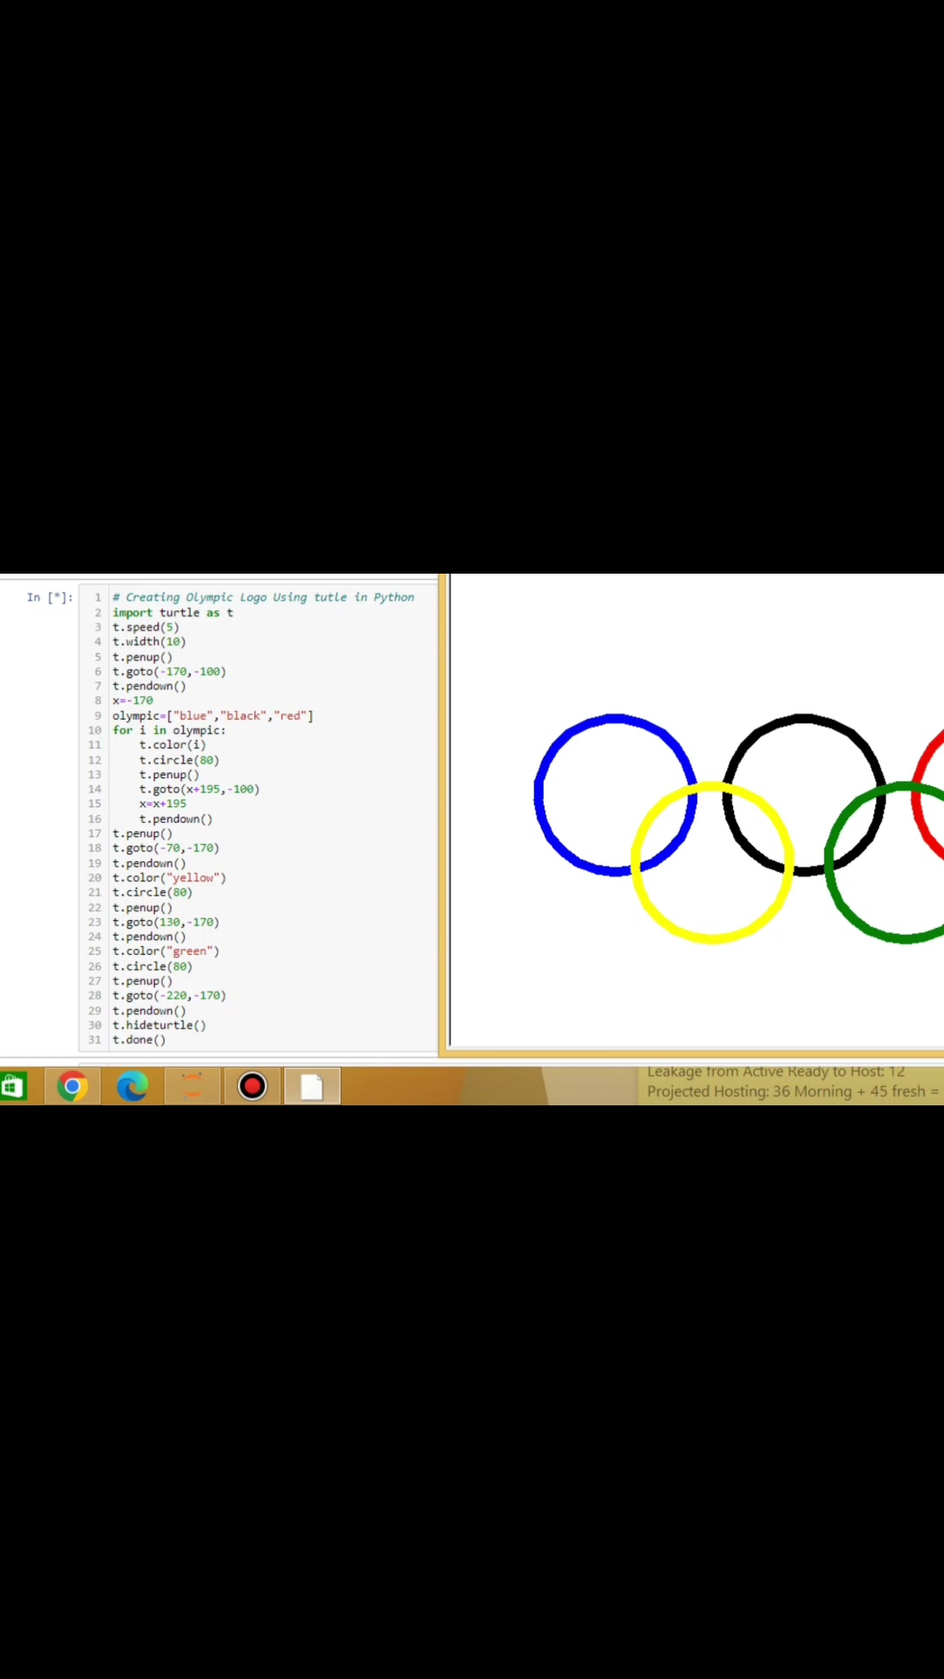This screenshot has height=1679, width=944.
Task: Click the 'x=x+195' code line
Action: [x=163, y=804]
